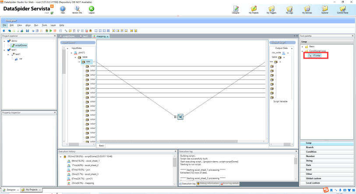This screenshot has height=194, width=356.
Task: Select the My Projects bottom tab
Action: pyautogui.click(x=32, y=190)
